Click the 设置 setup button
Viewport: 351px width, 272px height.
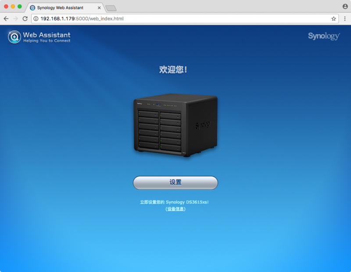pyautogui.click(x=175, y=183)
